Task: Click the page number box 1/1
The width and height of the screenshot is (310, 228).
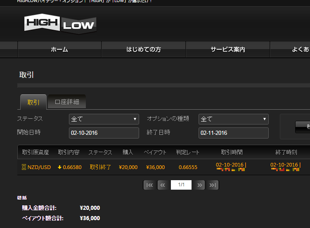Action: pos(181,185)
